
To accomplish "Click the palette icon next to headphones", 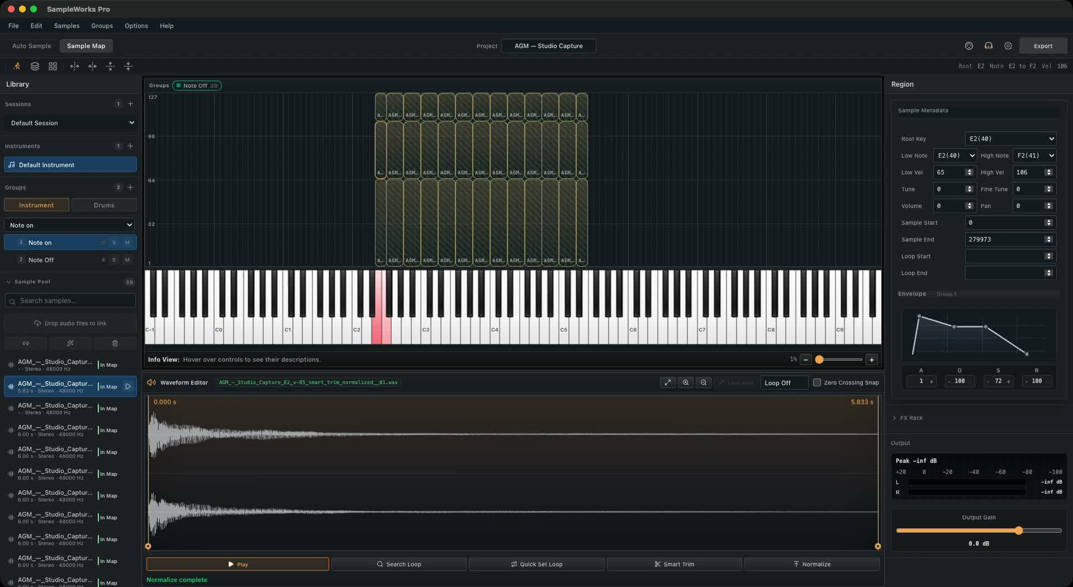I will click(969, 46).
